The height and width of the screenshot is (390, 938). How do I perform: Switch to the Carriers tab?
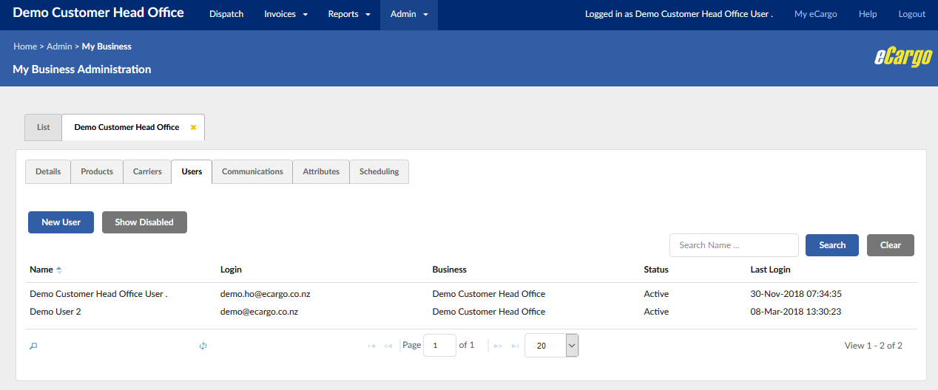coord(147,171)
